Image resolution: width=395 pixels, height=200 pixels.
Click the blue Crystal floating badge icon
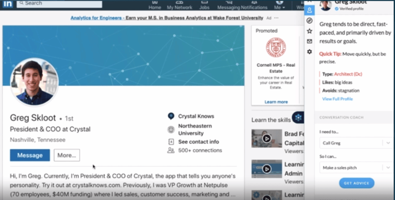click(x=298, y=117)
